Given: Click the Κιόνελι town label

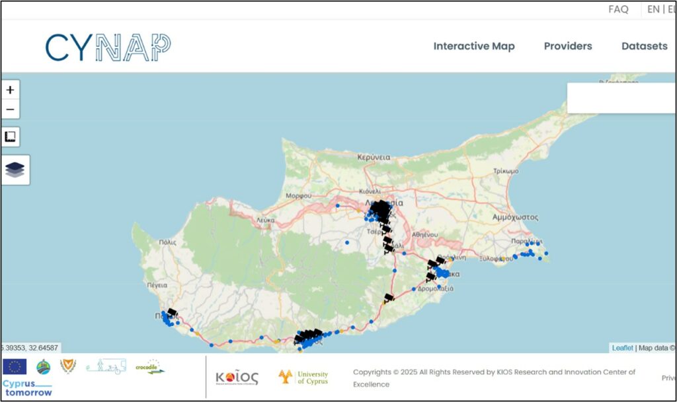Looking at the screenshot, I should tap(370, 191).
